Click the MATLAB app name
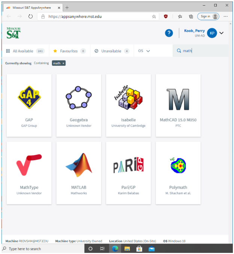 click(x=79, y=187)
